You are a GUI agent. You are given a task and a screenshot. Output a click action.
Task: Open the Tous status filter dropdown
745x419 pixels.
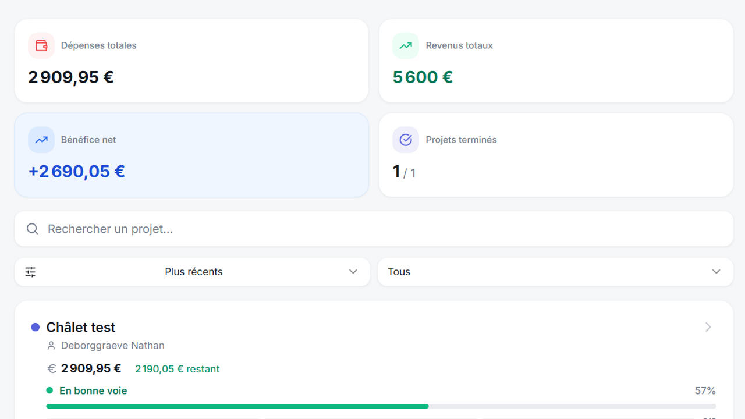point(555,272)
